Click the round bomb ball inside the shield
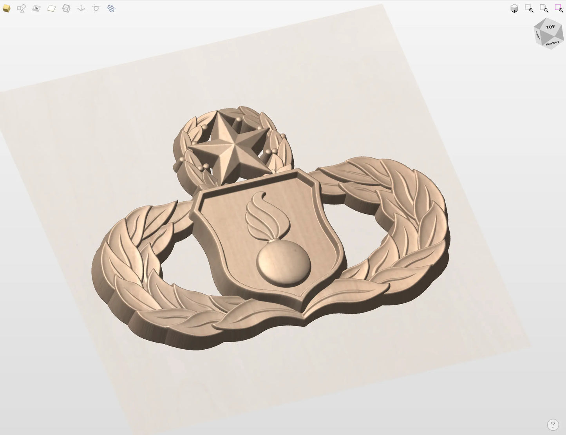 click(x=284, y=262)
